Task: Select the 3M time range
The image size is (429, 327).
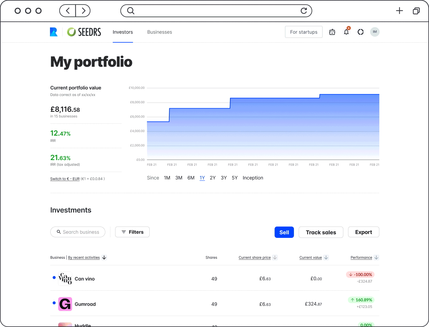Action: tap(179, 178)
